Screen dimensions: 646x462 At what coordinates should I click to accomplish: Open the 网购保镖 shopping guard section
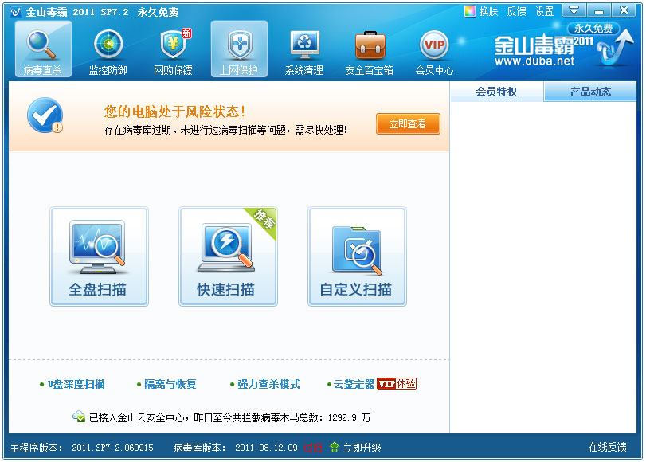pos(173,53)
